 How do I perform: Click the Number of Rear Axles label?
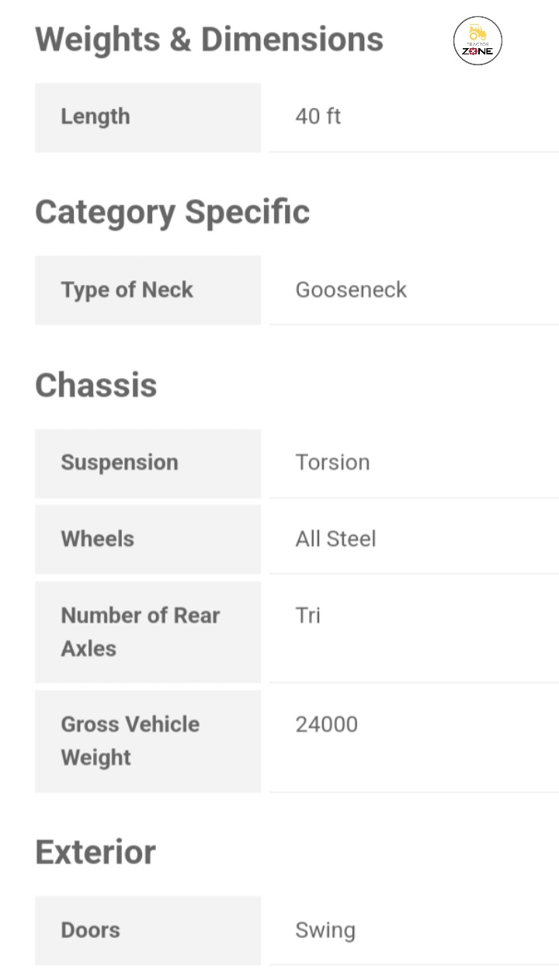click(x=141, y=631)
